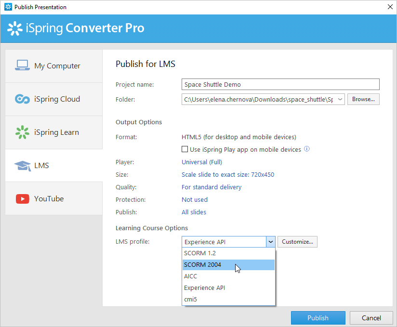Expand the Folder path dropdown arrow
The height and width of the screenshot is (327, 397).
coord(340,99)
